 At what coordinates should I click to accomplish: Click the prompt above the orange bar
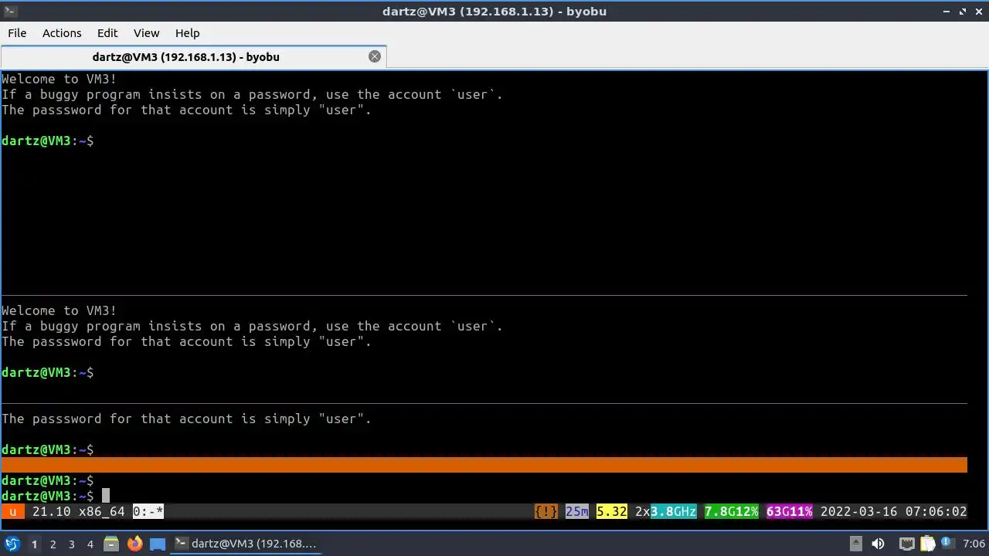[x=48, y=449]
